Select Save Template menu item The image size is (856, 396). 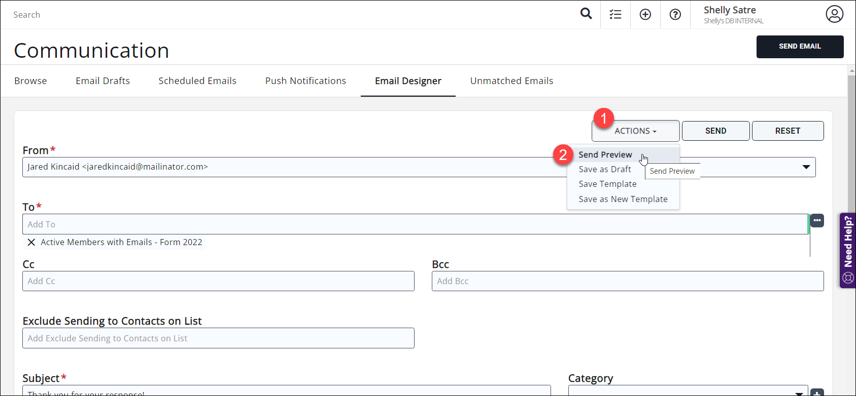(607, 184)
